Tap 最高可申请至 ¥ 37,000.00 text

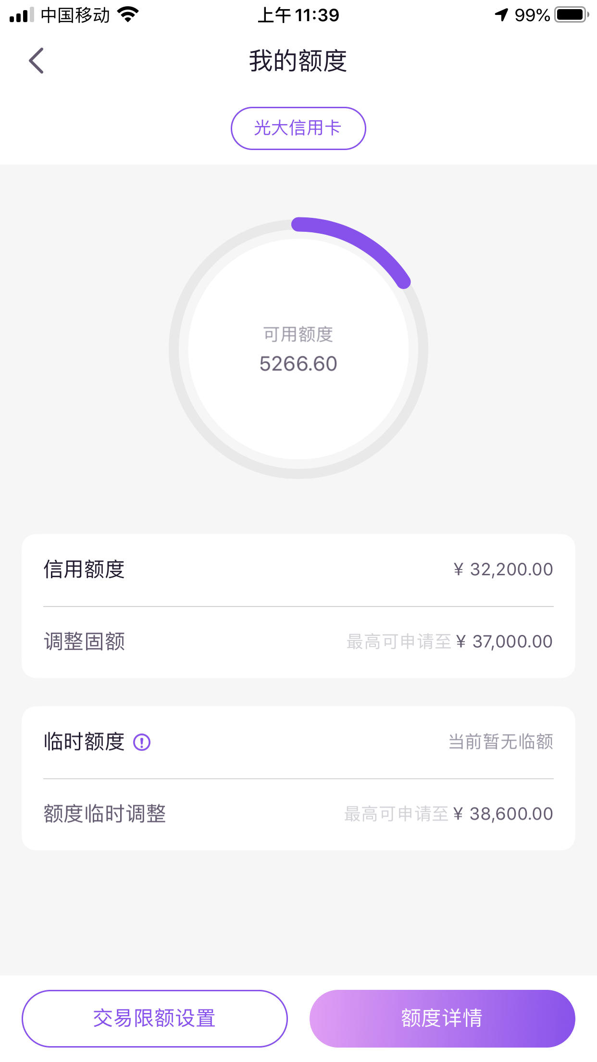point(449,642)
